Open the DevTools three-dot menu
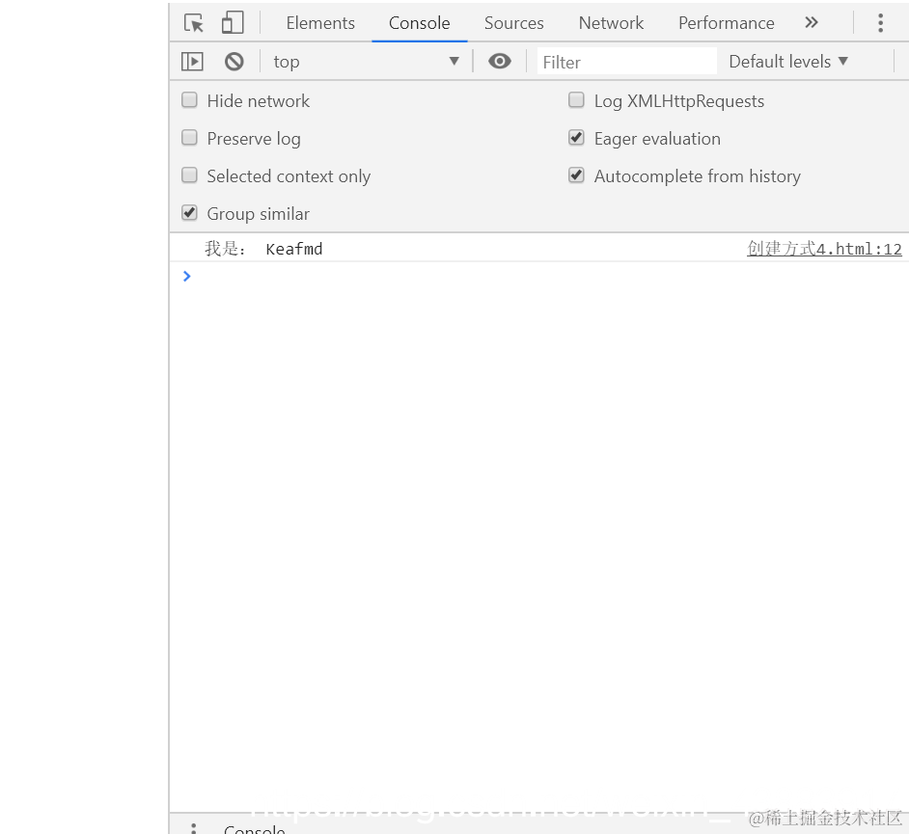Viewport: 909px width, 834px height. [x=881, y=23]
